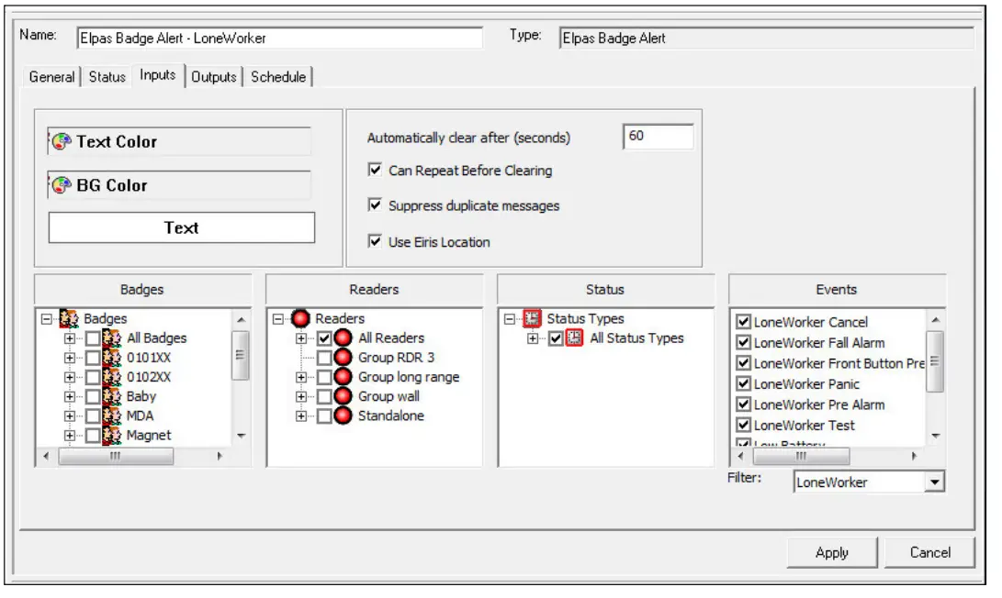Click the Group wall red icon
The width and height of the screenshot is (1002, 598).
pos(343,396)
